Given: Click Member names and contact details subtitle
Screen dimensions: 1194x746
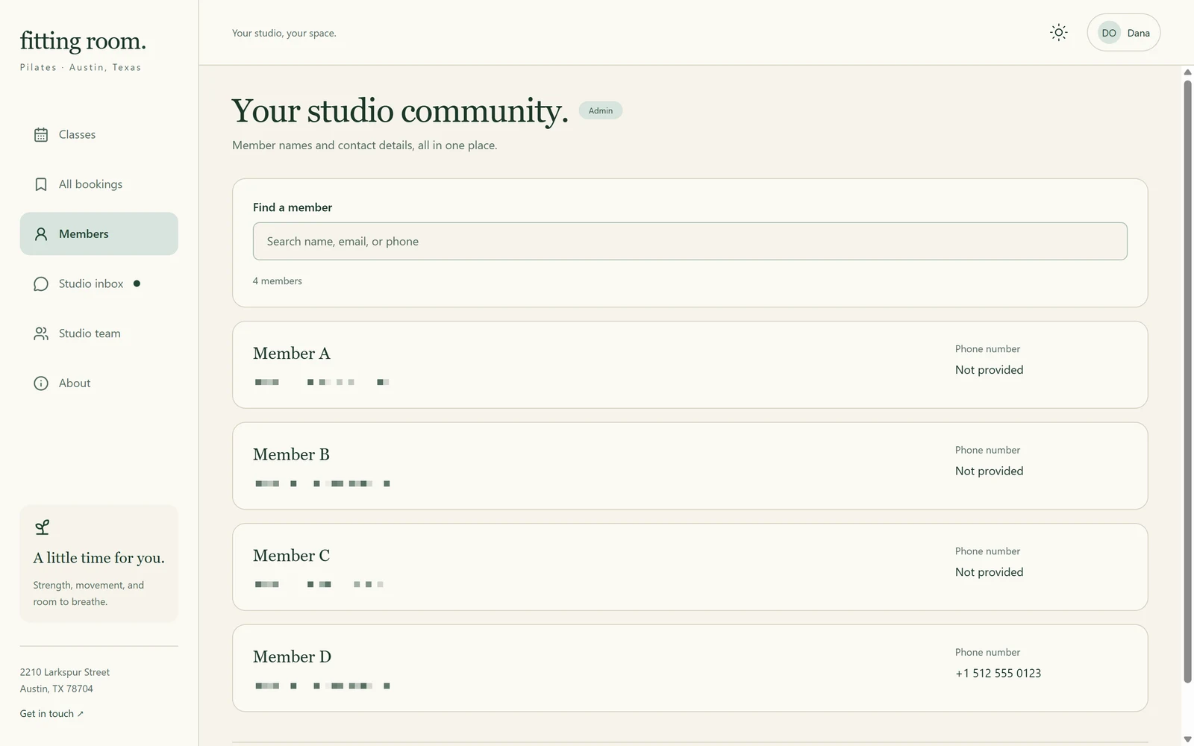Looking at the screenshot, I should click(365, 145).
